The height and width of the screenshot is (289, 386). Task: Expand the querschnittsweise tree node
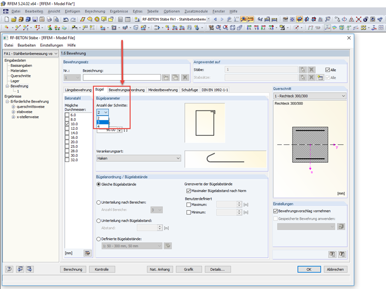(13, 106)
